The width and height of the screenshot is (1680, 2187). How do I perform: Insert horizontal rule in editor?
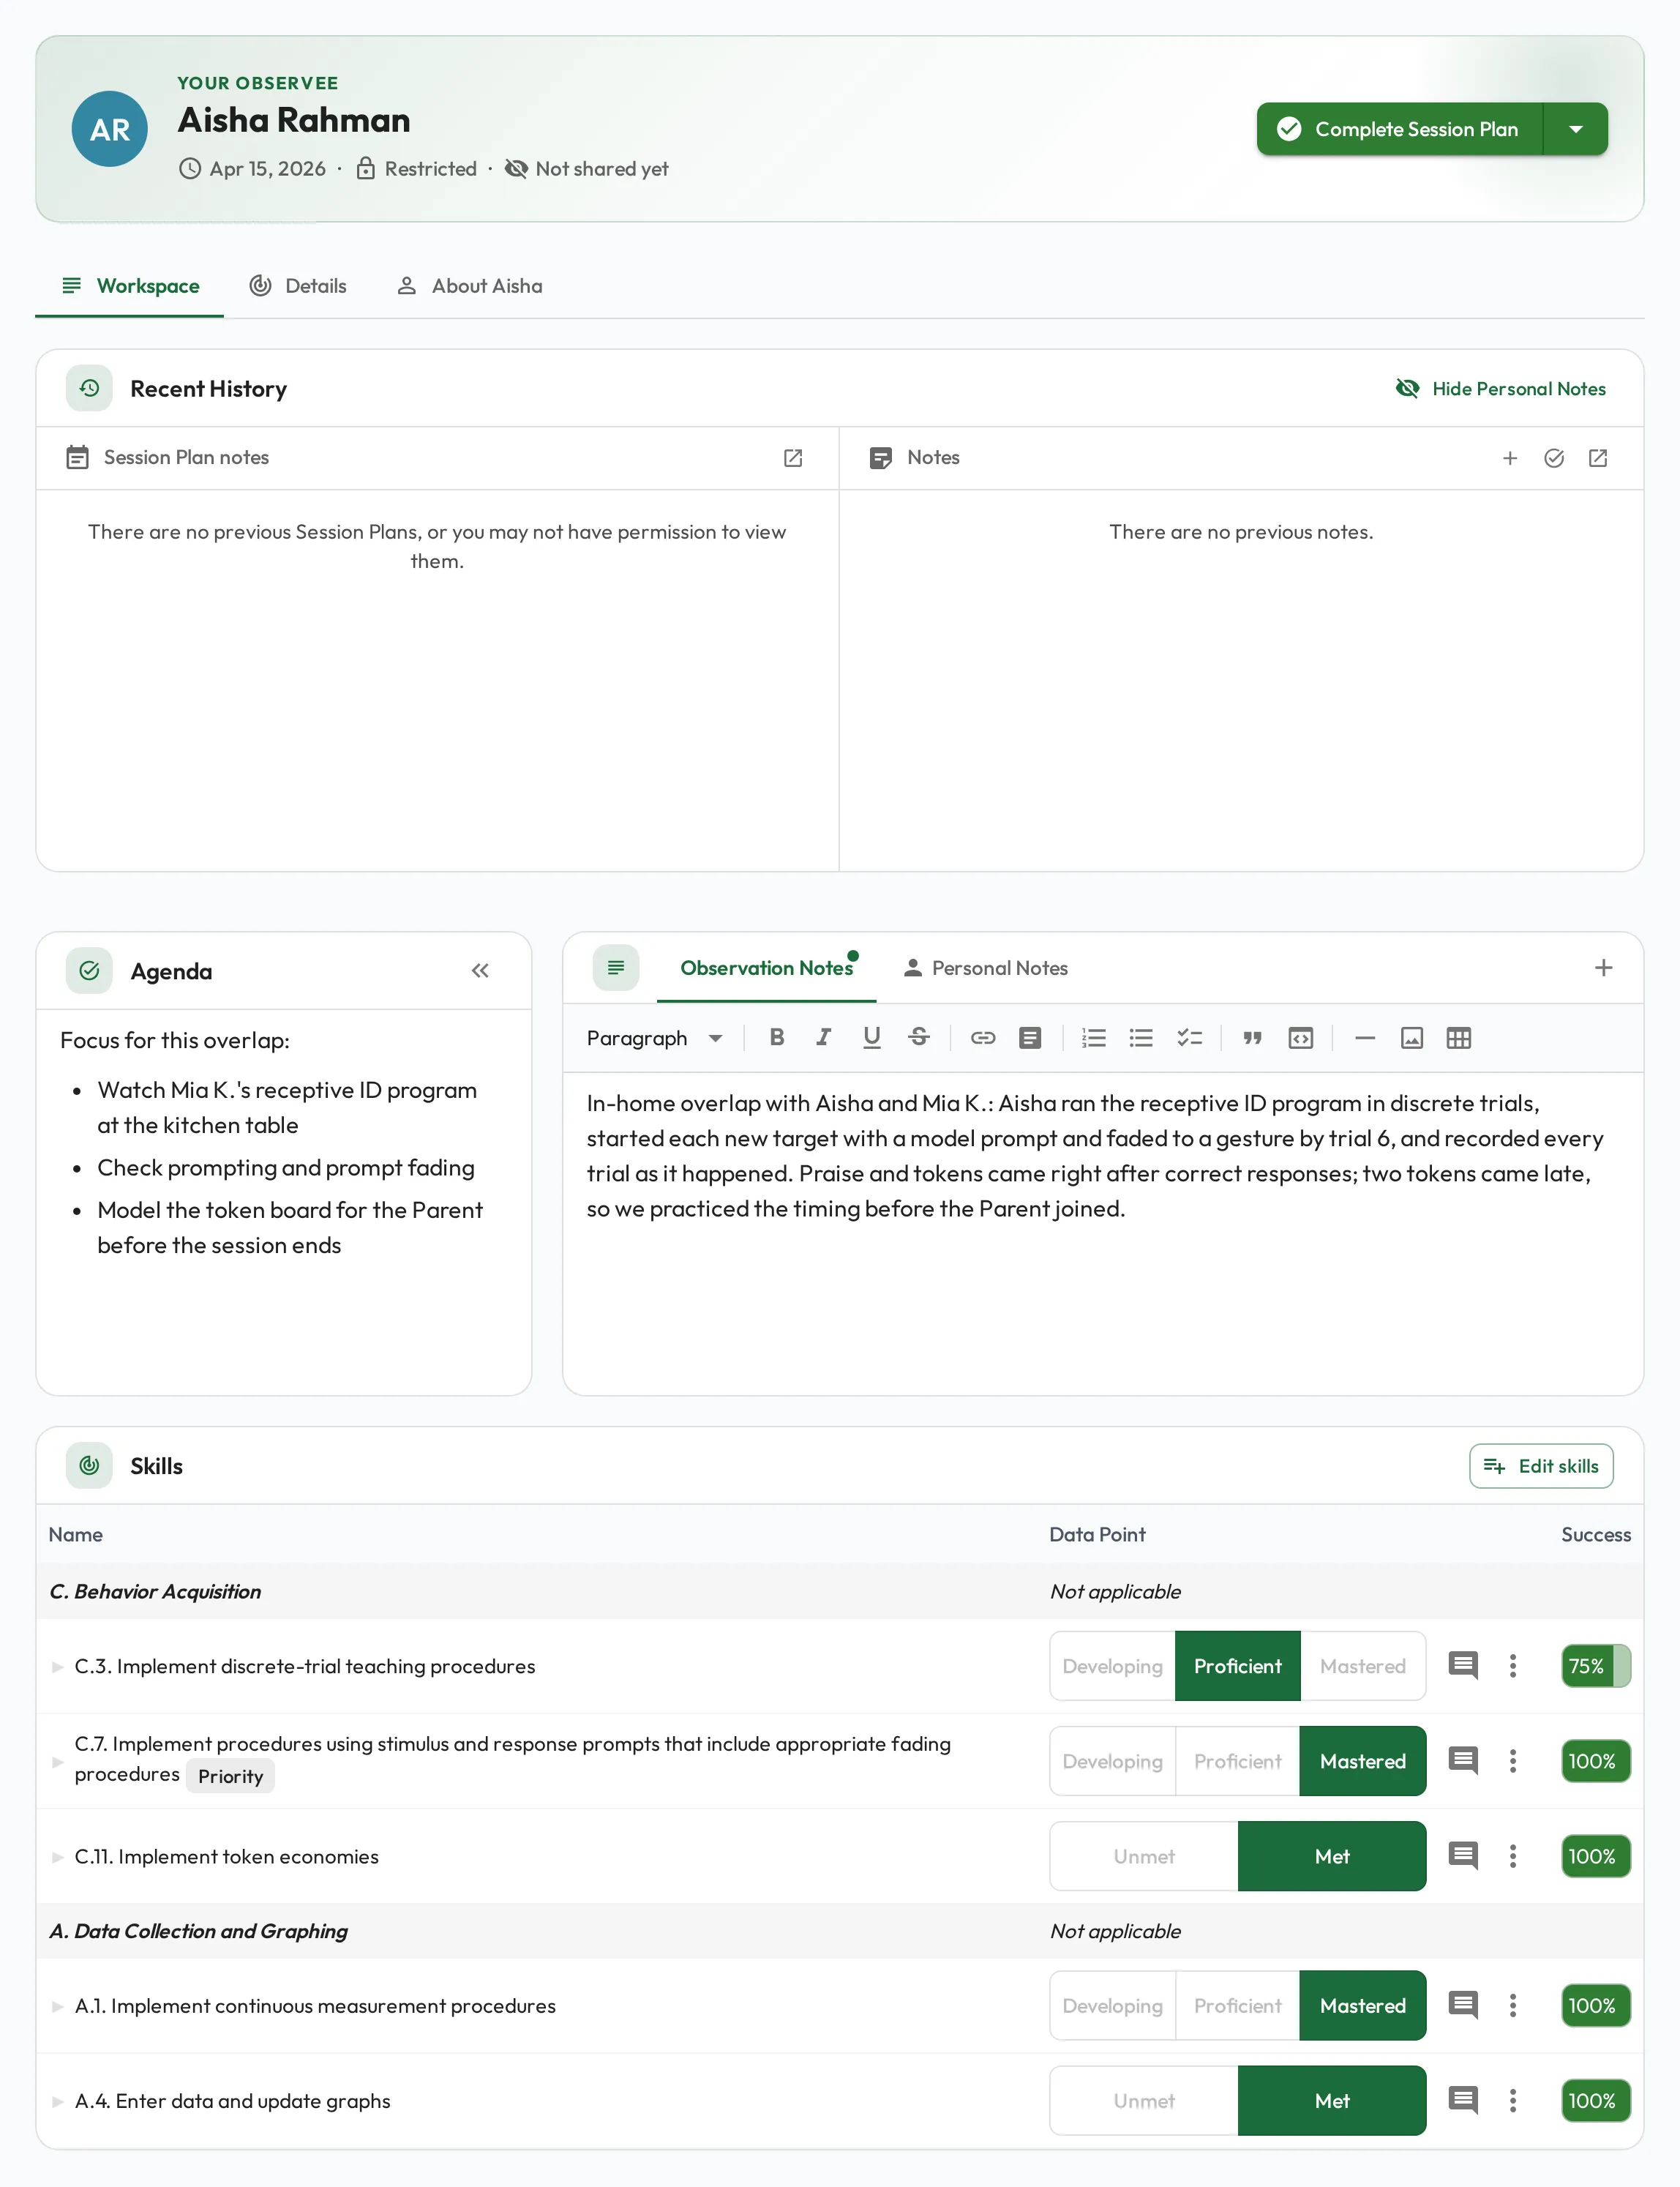(1365, 1037)
